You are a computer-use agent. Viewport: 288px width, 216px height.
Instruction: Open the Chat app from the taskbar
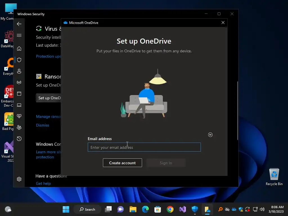(120, 209)
